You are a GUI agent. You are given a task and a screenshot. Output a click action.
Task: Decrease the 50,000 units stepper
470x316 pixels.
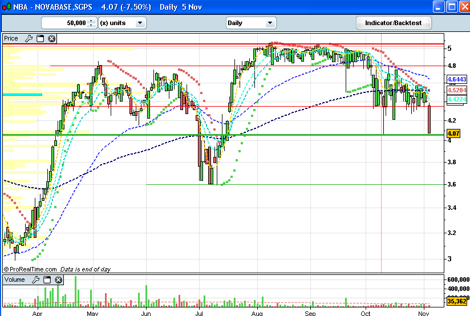[91, 26]
